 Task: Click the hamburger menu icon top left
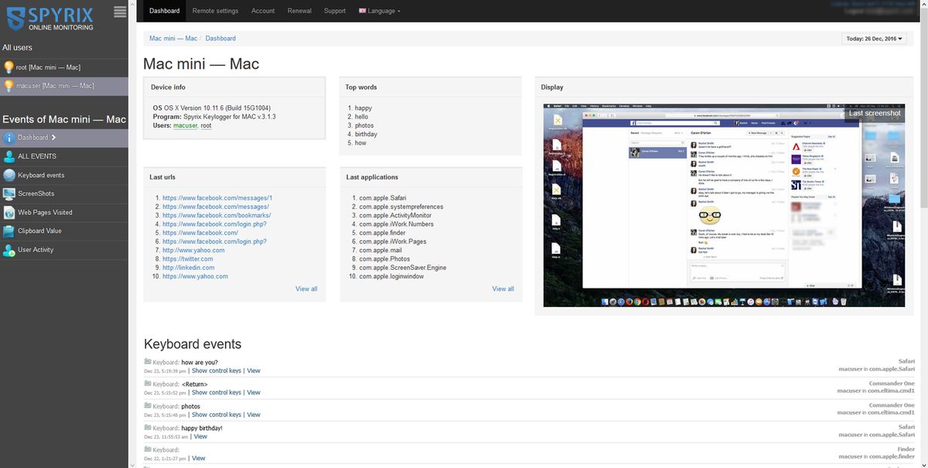pyautogui.click(x=120, y=11)
